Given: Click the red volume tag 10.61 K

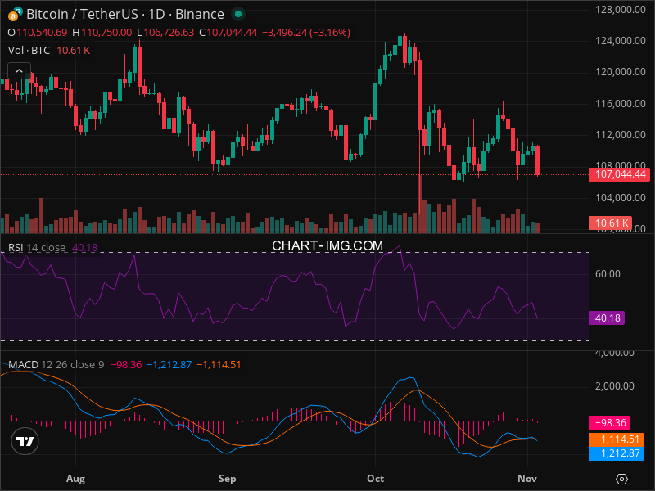Looking at the screenshot, I should tap(609, 223).
